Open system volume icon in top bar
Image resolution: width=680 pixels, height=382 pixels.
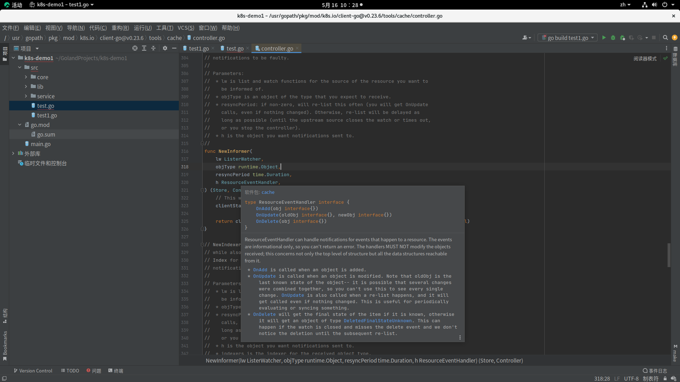pos(654,5)
